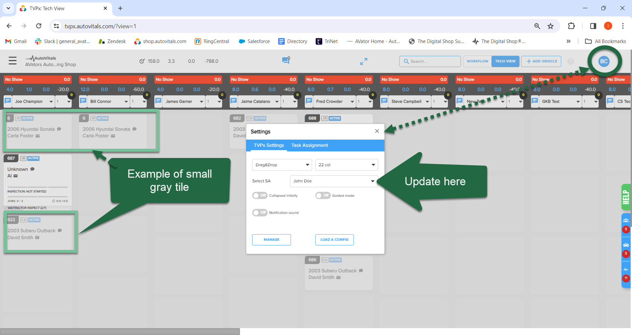Open GKB Test technician dropdown
This screenshot has height=335, width=632.
point(561,101)
